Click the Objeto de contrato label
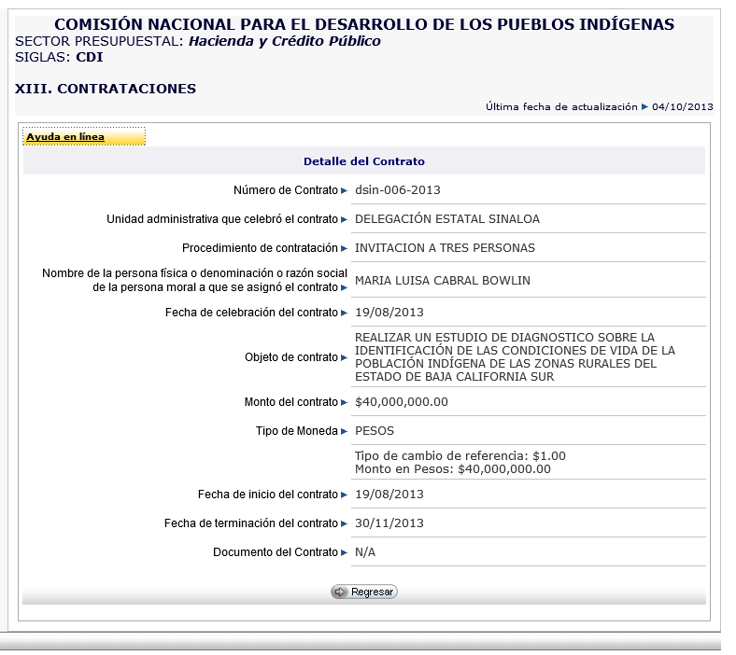Image resolution: width=736 pixels, height=655 pixels. click(291, 357)
